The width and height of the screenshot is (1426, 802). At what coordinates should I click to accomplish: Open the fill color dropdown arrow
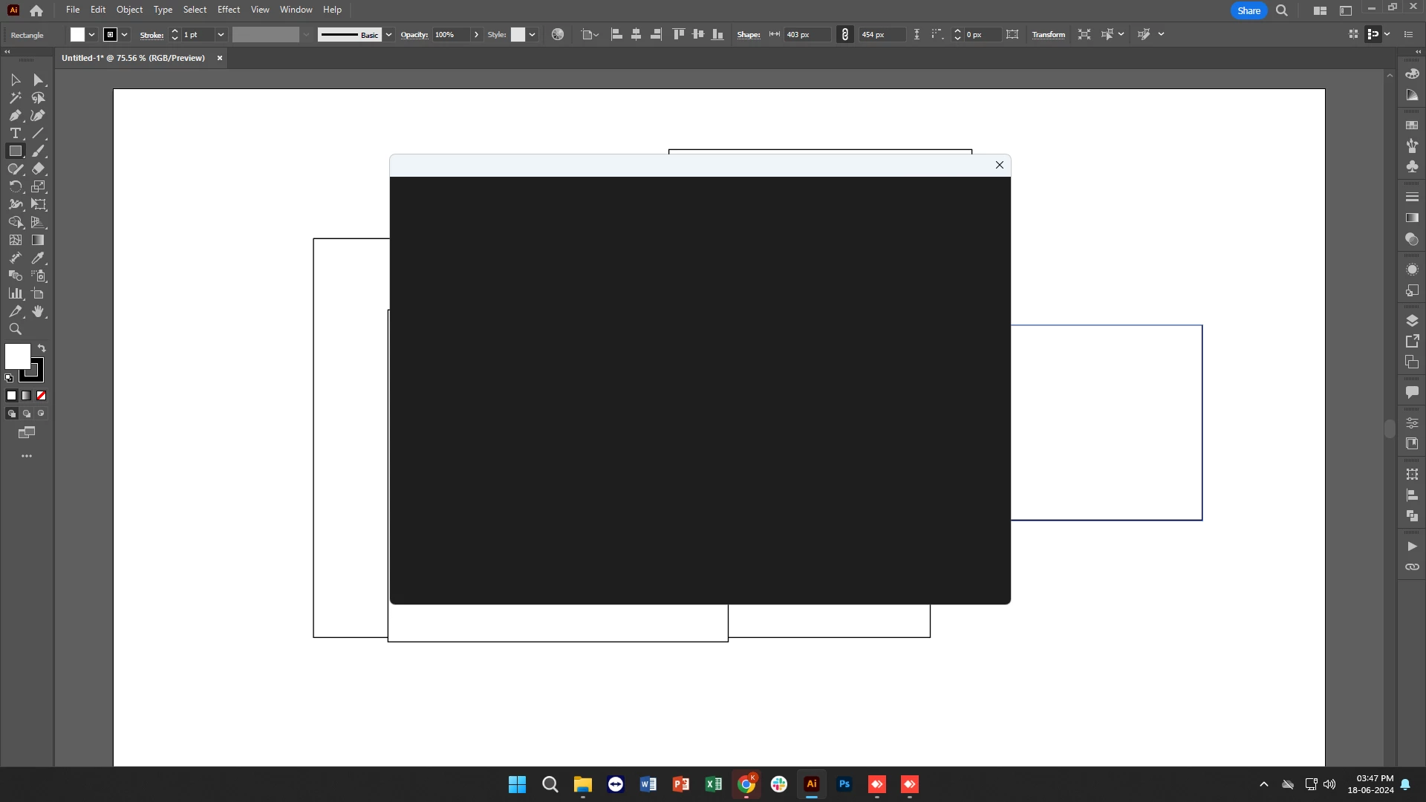[91, 35]
